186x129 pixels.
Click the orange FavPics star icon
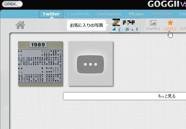click(170, 23)
